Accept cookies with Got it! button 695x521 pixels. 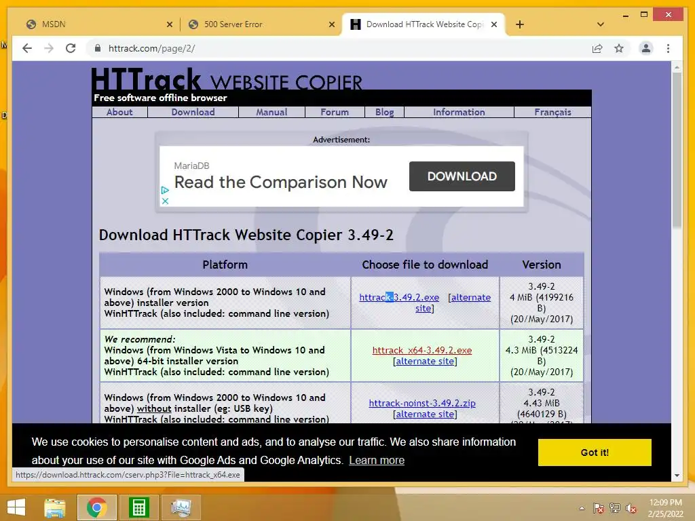click(595, 452)
